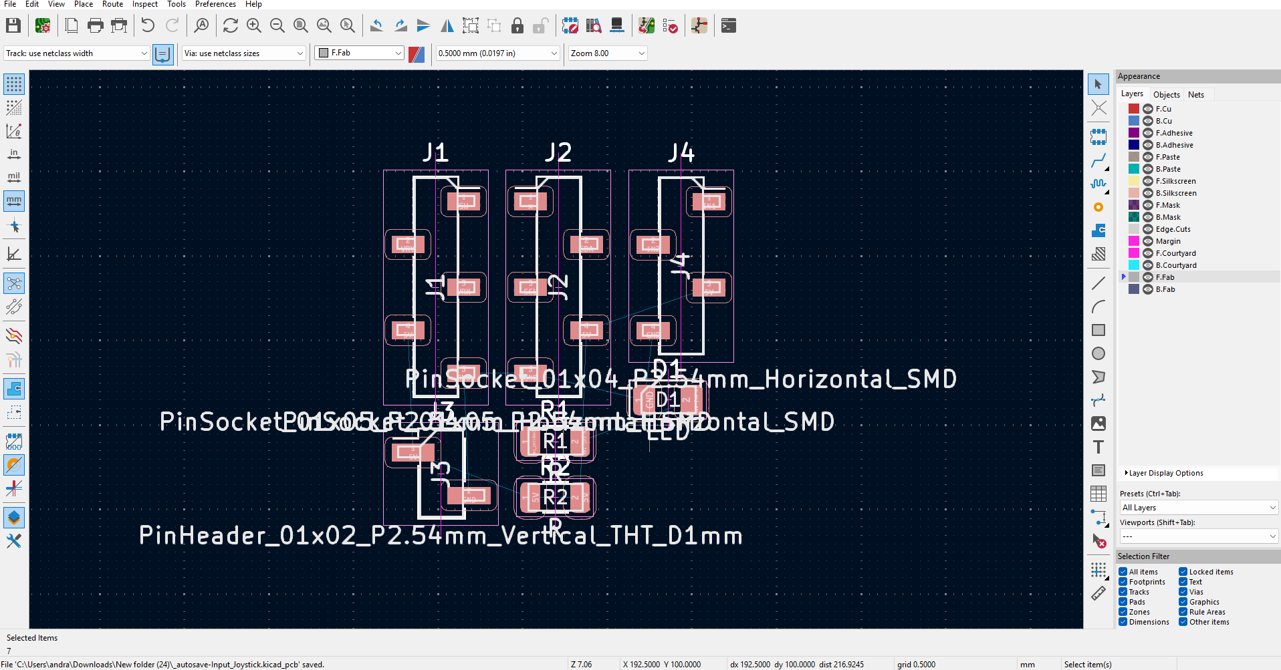Toggle visibility of B.Silkscreen layer
The height and width of the screenshot is (670, 1281).
(x=1148, y=193)
